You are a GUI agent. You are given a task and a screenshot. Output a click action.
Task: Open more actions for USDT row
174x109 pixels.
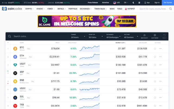click(160, 65)
